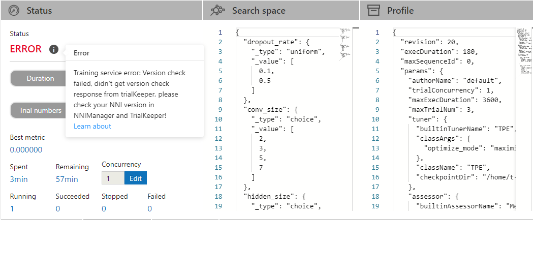
Task: Select the Duration button
Action: coord(40,78)
